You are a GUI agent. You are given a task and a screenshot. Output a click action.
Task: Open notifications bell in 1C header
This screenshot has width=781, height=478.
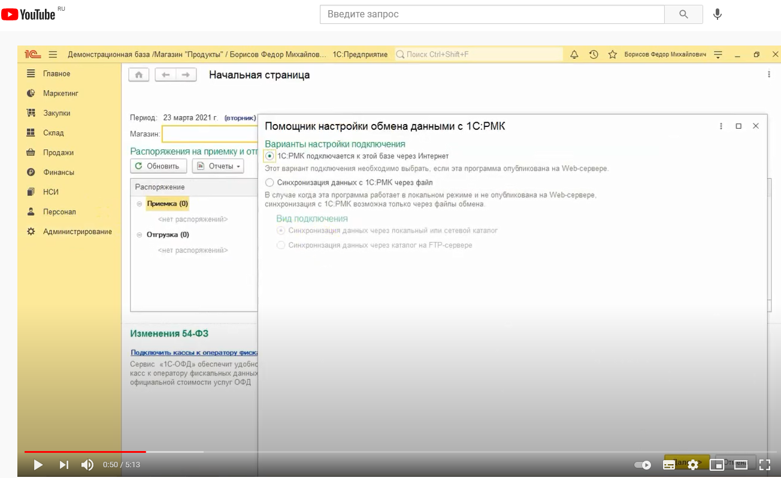coord(574,55)
